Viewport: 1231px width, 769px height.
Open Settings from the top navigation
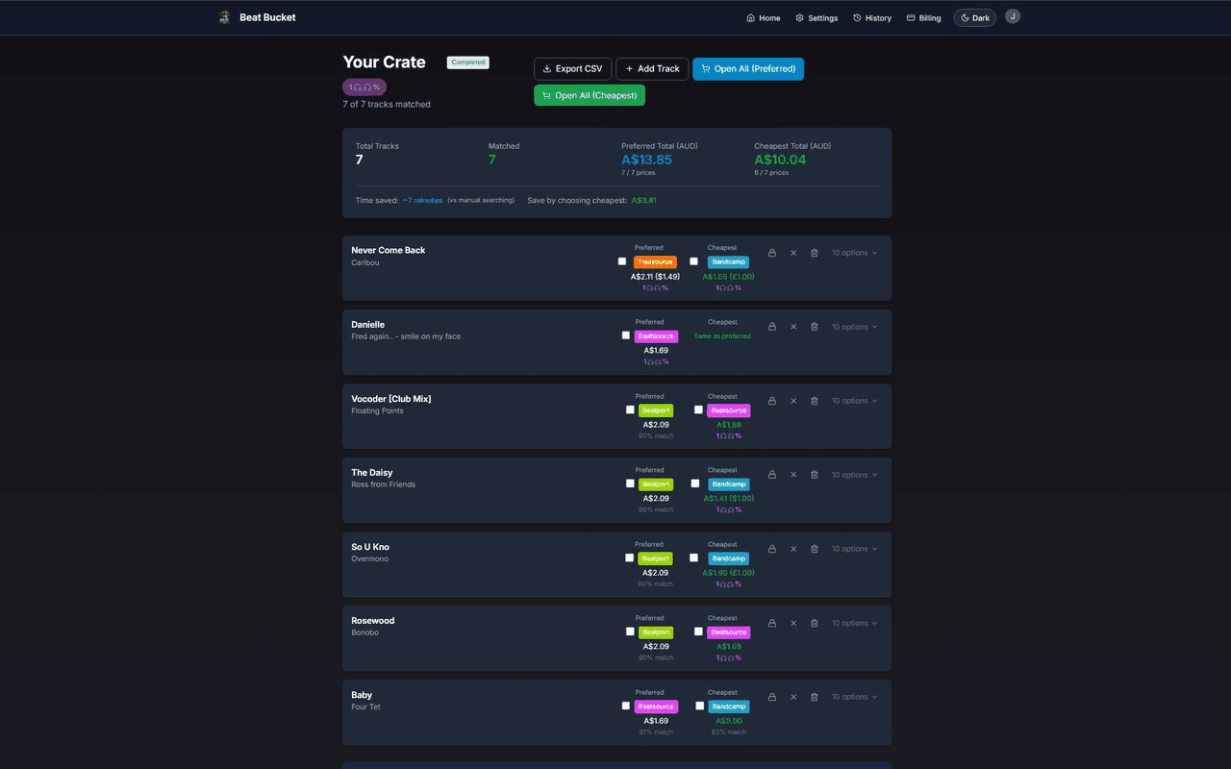pos(816,17)
